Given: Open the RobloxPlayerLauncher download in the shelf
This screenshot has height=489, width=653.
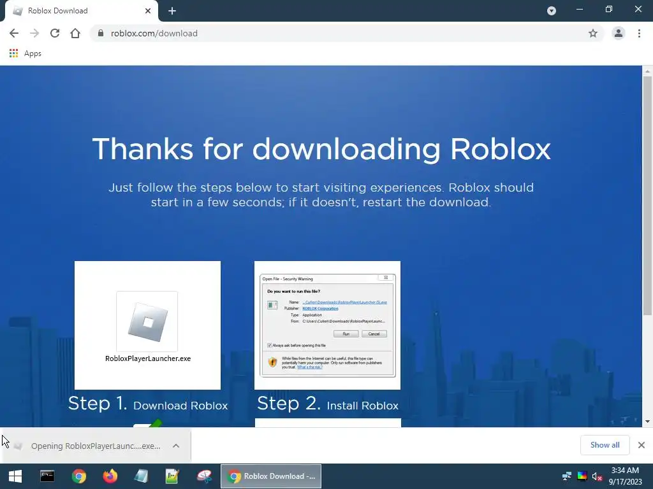Looking at the screenshot, I should (91, 446).
